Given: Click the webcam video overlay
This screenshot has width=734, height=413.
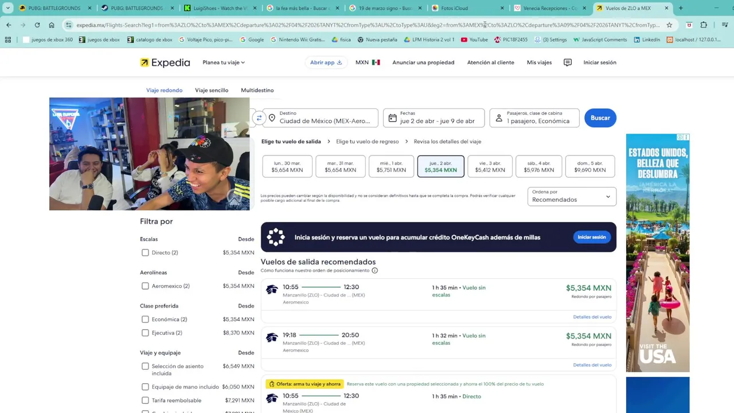Looking at the screenshot, I should tap(149, 154).
